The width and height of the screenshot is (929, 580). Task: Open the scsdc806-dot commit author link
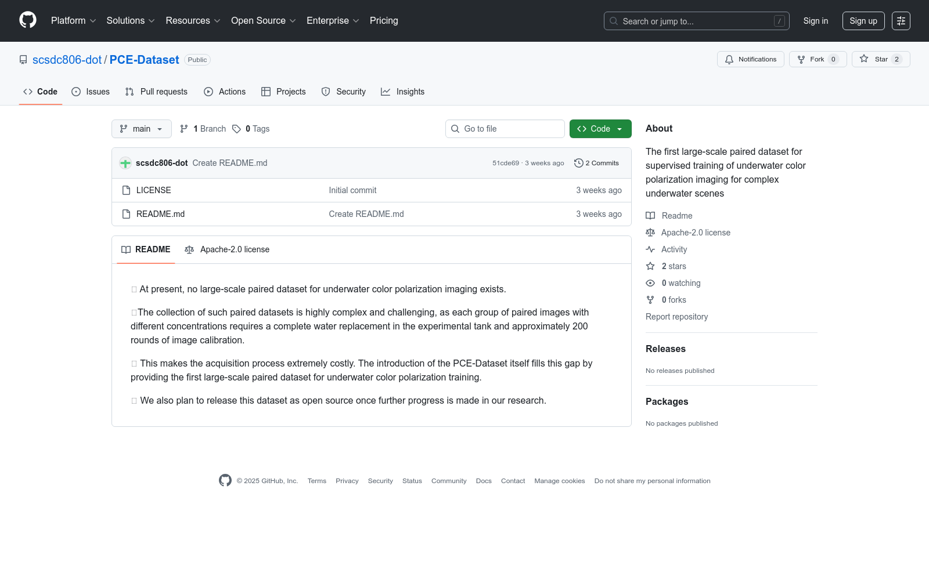pos(161,163)
